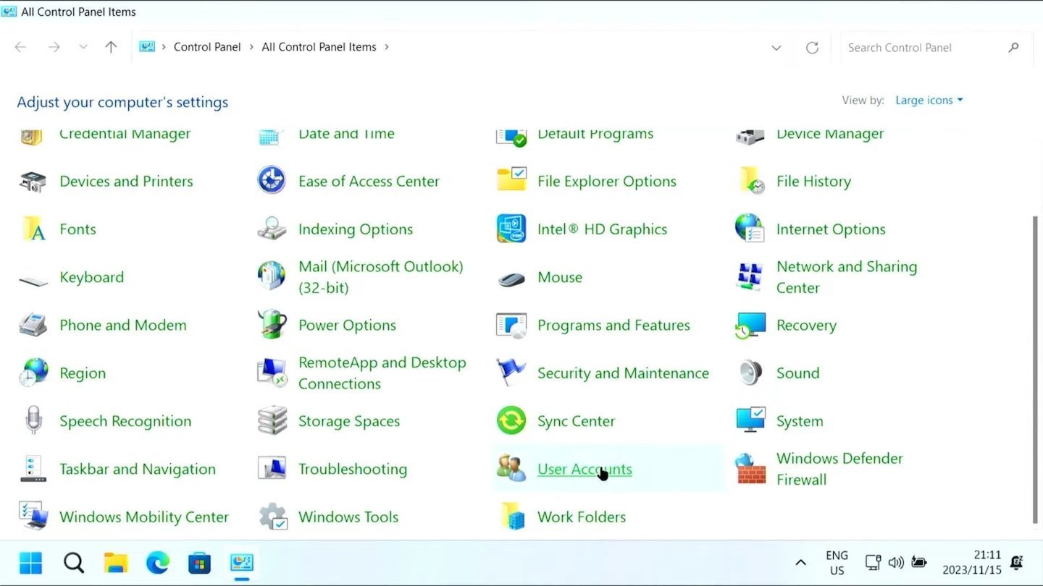Open taskbar Search

(x=73, y=562)
